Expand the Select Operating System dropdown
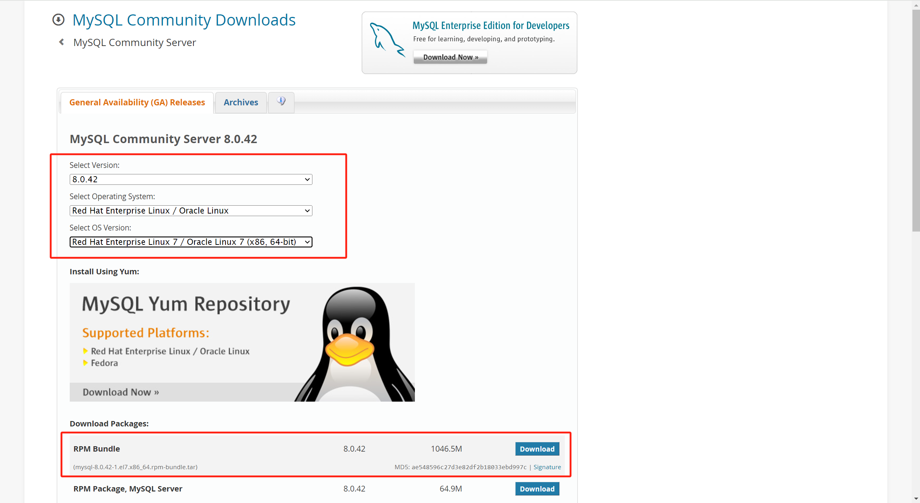Screen dimensions: 920x503 [191, 211]
